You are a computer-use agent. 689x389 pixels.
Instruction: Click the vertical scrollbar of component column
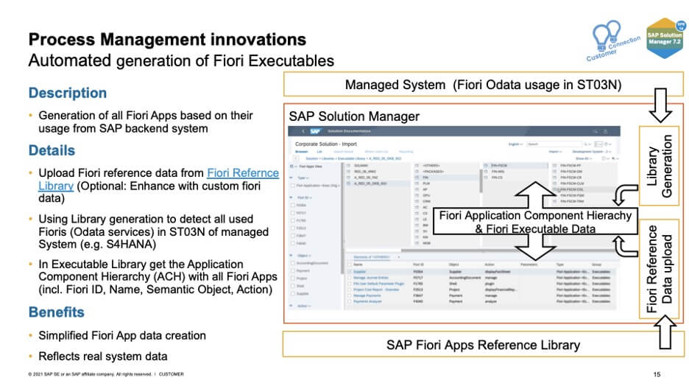[x=480, y=182]
